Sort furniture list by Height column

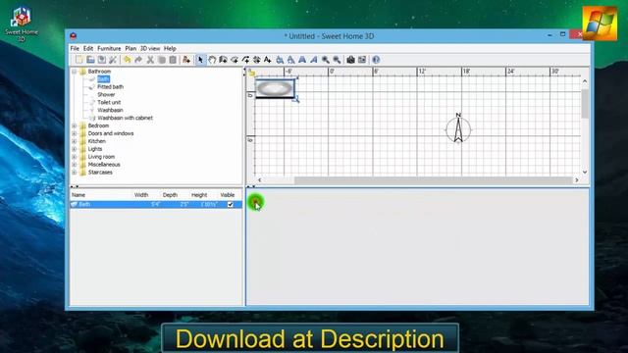click(199, 195)
